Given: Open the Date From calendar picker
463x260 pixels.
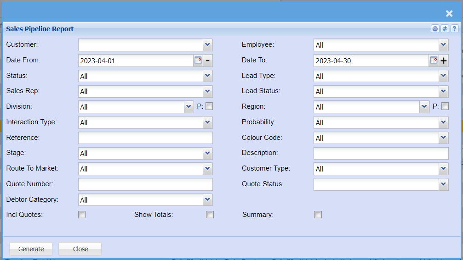Looking at the screenshot, I should (x=198, y=61).
